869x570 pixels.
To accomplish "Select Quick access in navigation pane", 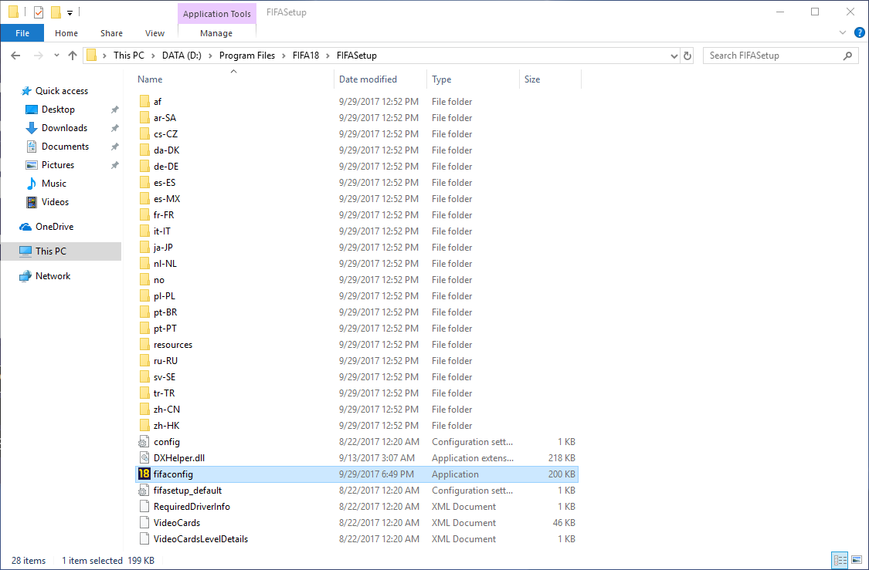I will 62,91.
